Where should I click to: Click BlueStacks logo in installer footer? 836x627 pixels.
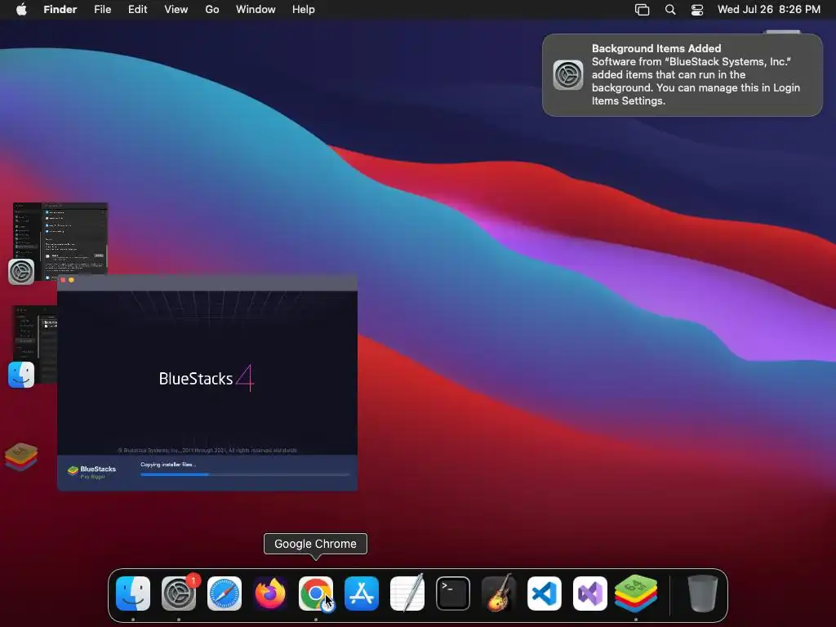coord(91,471)
